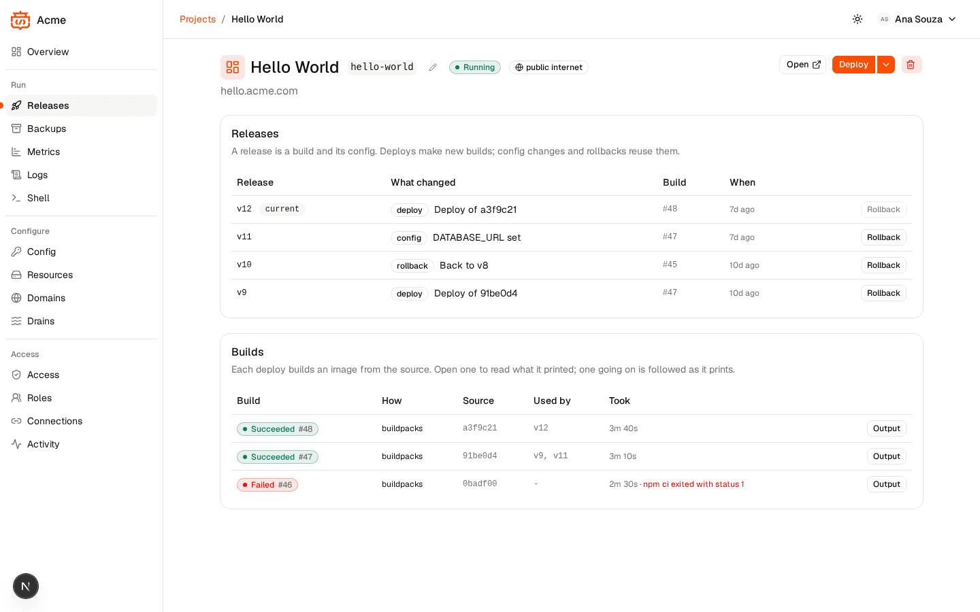Open the Overview sidebar item
This screenshot has width=980, height=612.
tap(82, 52)
